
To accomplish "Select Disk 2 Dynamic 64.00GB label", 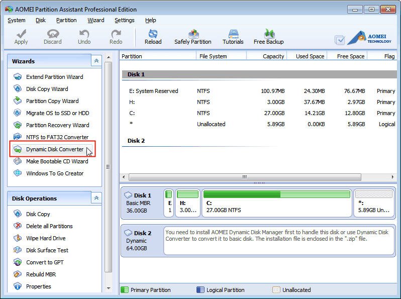I will [141, 241].
